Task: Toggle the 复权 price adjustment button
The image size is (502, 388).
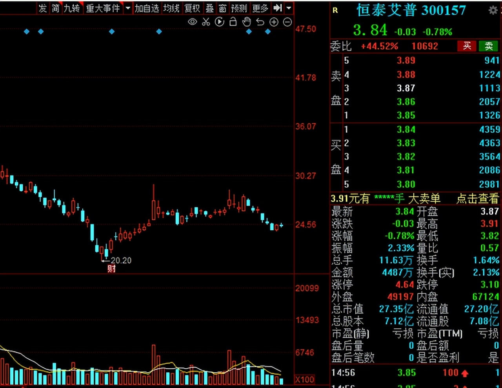Action: click(x=192, y=8)
